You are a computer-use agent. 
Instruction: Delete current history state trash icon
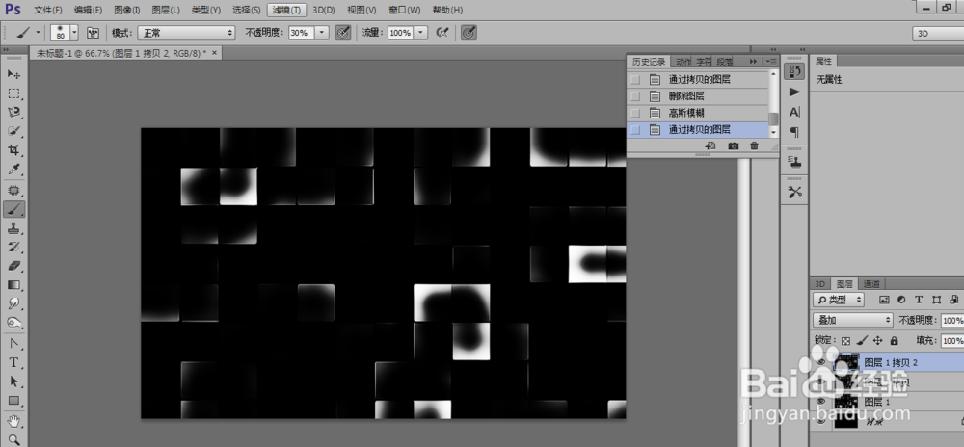tap(755, 146)
